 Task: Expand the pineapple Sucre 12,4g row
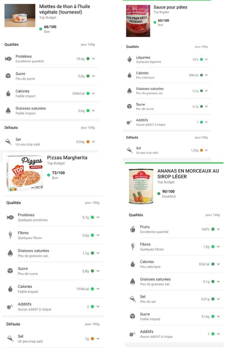218,316
